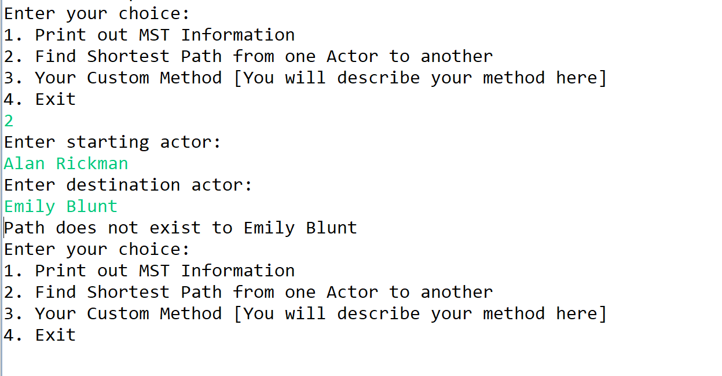Click the word 'another' in last menu
The height and width of the screenshot is (376, 722).
pos(457,293)
